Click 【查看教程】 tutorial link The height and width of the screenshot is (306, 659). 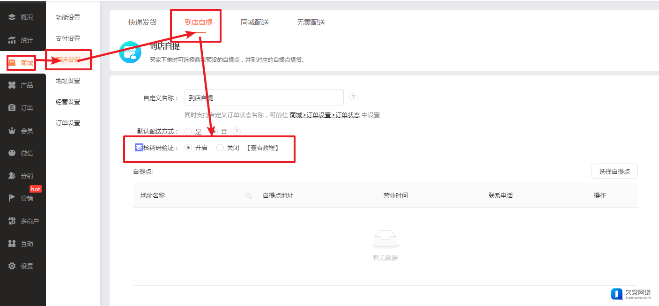pos(262,148)
